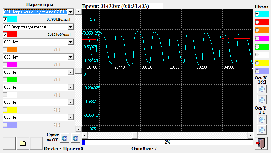Image resolution: width=271 pixels, height=153 pixels.
Task: Click the blank button right of folder
Action: pos(37,143)
